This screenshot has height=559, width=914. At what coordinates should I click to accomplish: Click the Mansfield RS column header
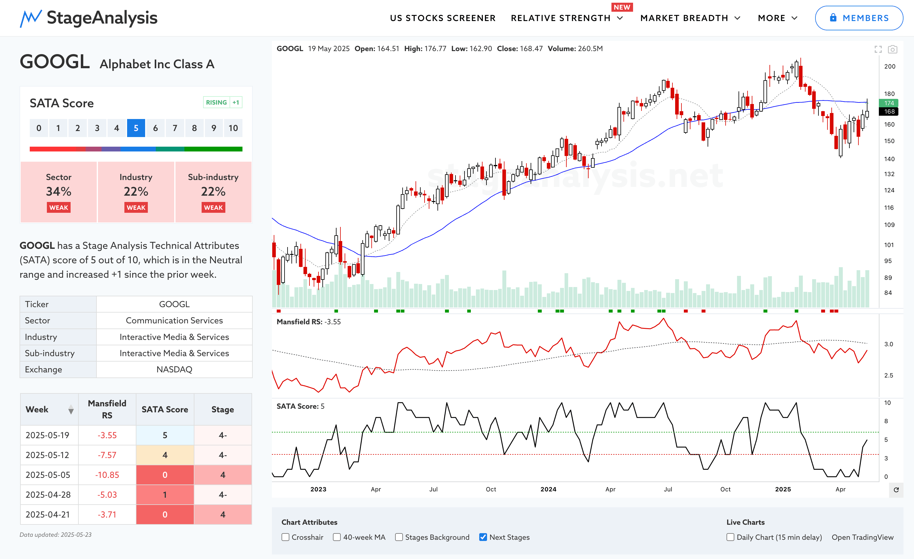click(x=107, y=410)
